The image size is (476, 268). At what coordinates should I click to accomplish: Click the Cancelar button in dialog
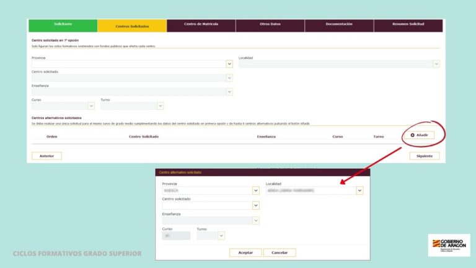click(280, 252)
